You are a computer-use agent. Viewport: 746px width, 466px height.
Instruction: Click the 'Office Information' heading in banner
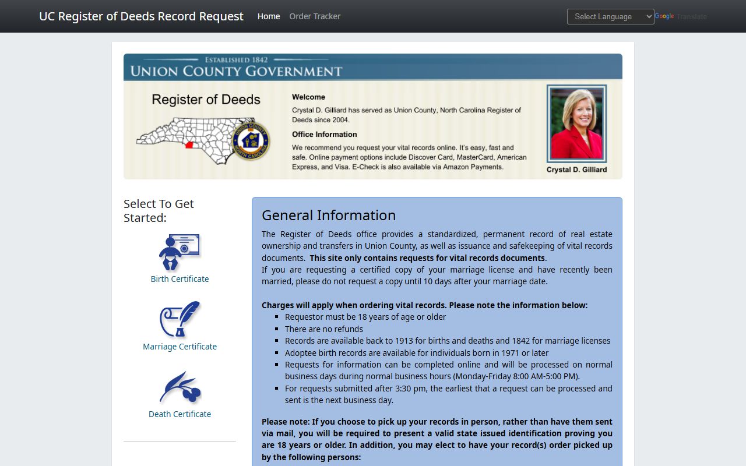[x=325, y=135]
